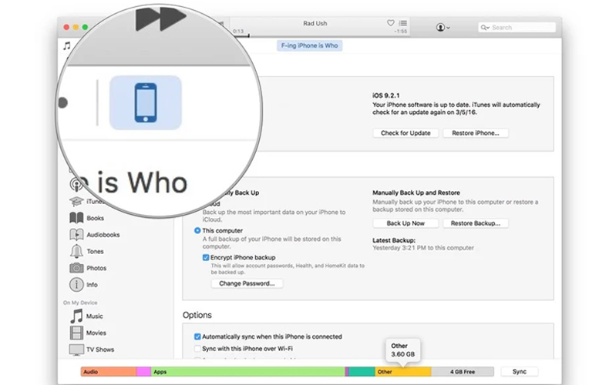The width and height of the screenshot is (616, 385).
Task: Click the Restore iPhone... button
Action: (476, 133)
